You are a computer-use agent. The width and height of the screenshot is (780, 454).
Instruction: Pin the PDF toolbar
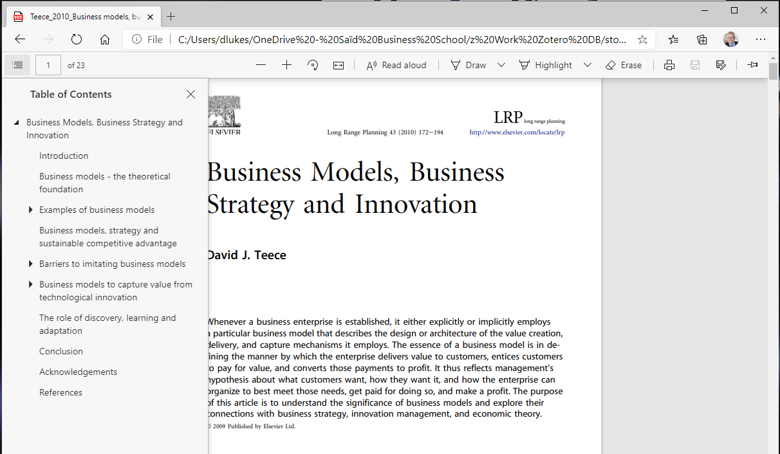[x=752, y=65]
